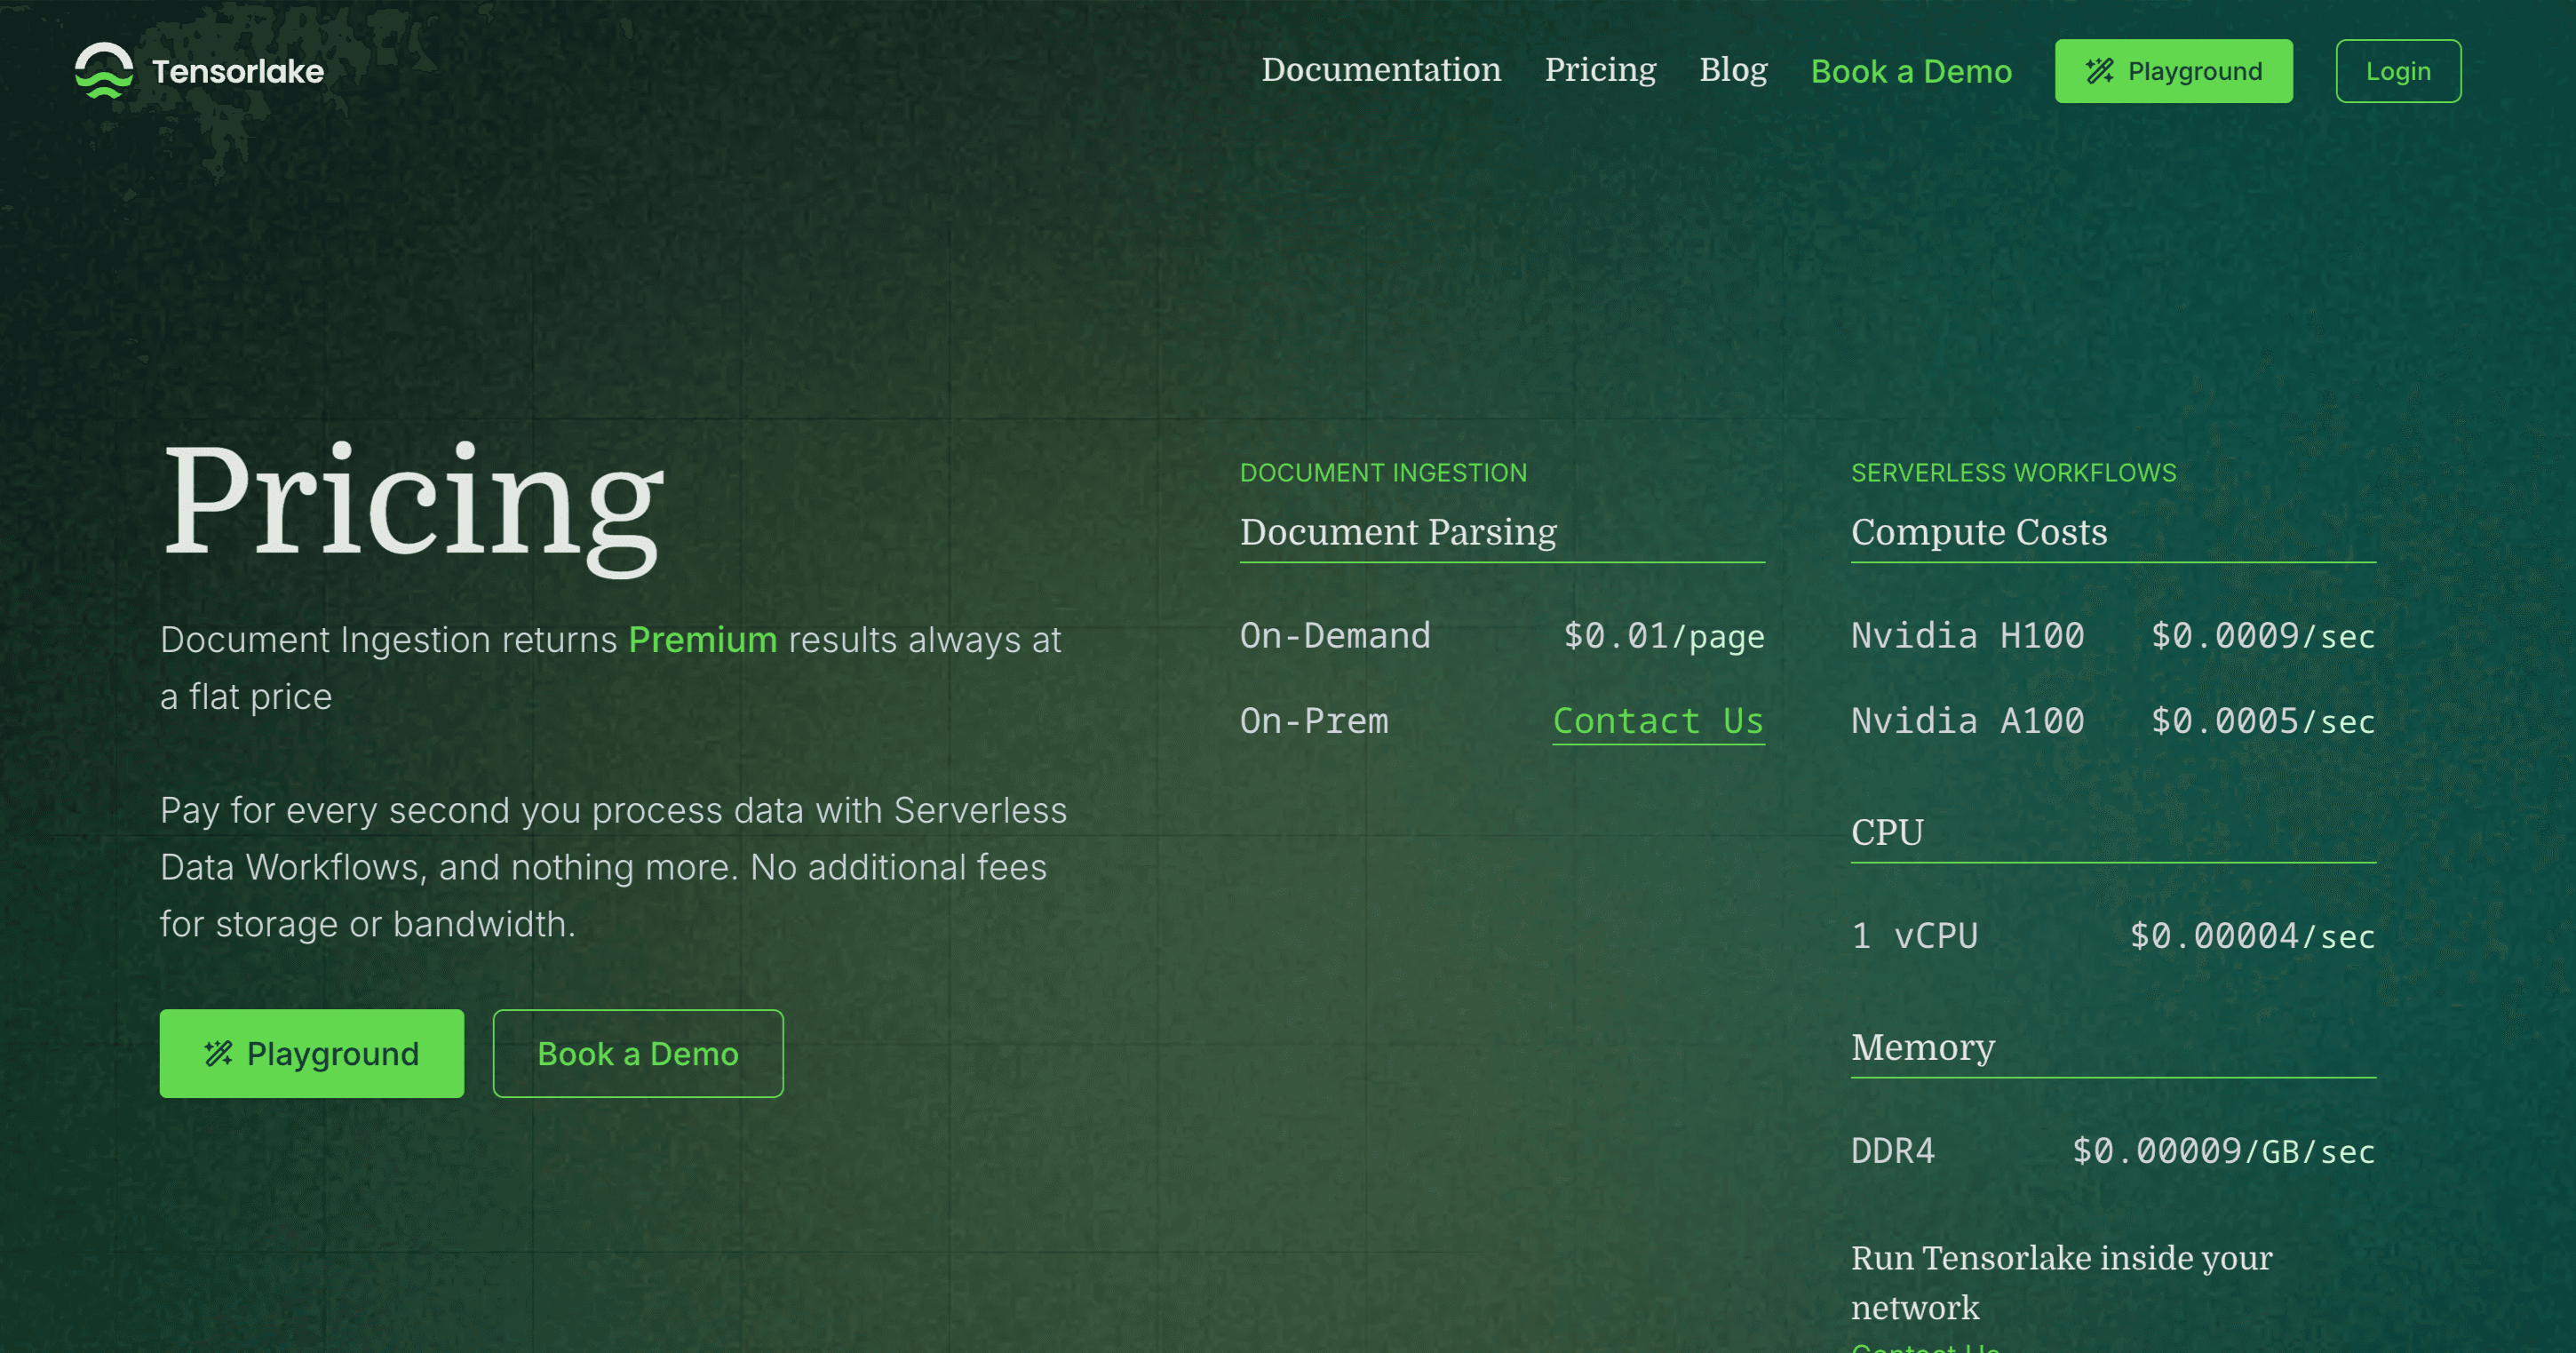Screen dimensions: 2576x1353
Task: Follow the On-Prem Contact Us link
Action: pos(1658,721)
